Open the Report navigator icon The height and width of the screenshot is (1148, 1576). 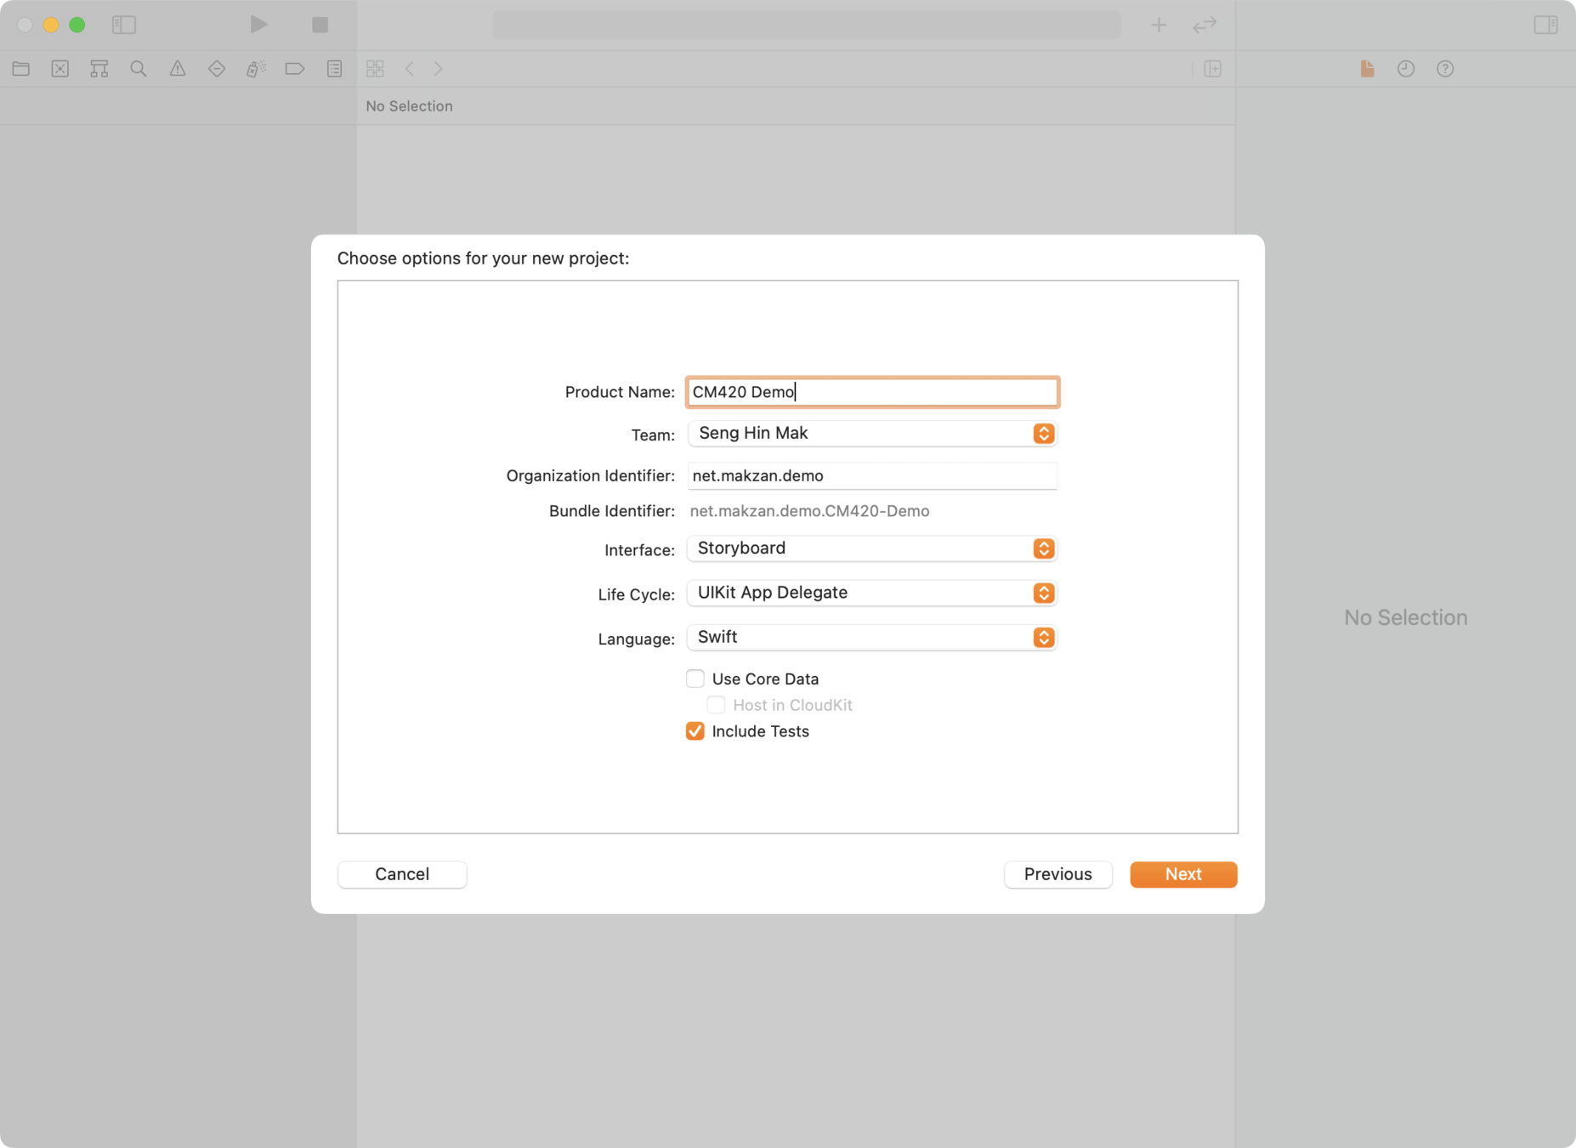tap(335, 69)
